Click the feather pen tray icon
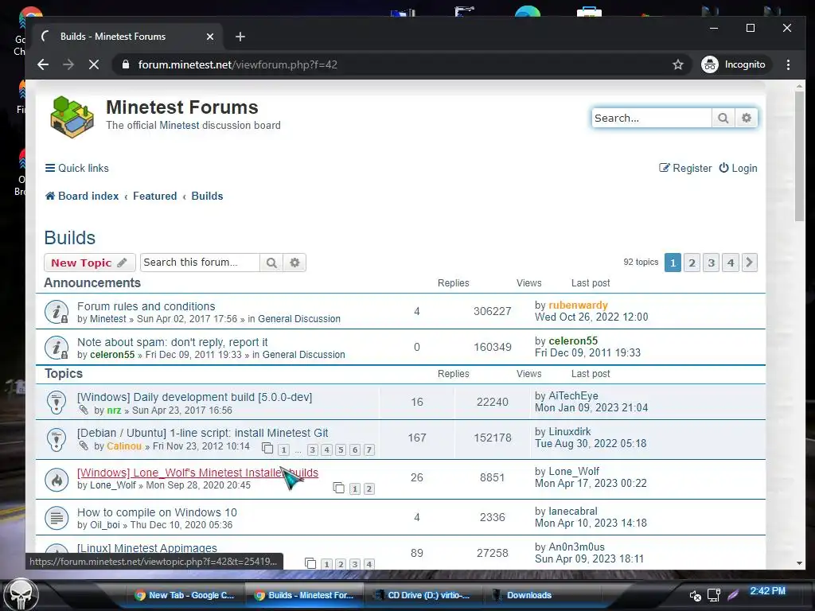 pos(733,594)
